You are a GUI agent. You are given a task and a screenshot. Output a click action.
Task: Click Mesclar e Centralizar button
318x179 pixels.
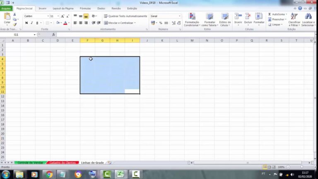tap(120, 23)
